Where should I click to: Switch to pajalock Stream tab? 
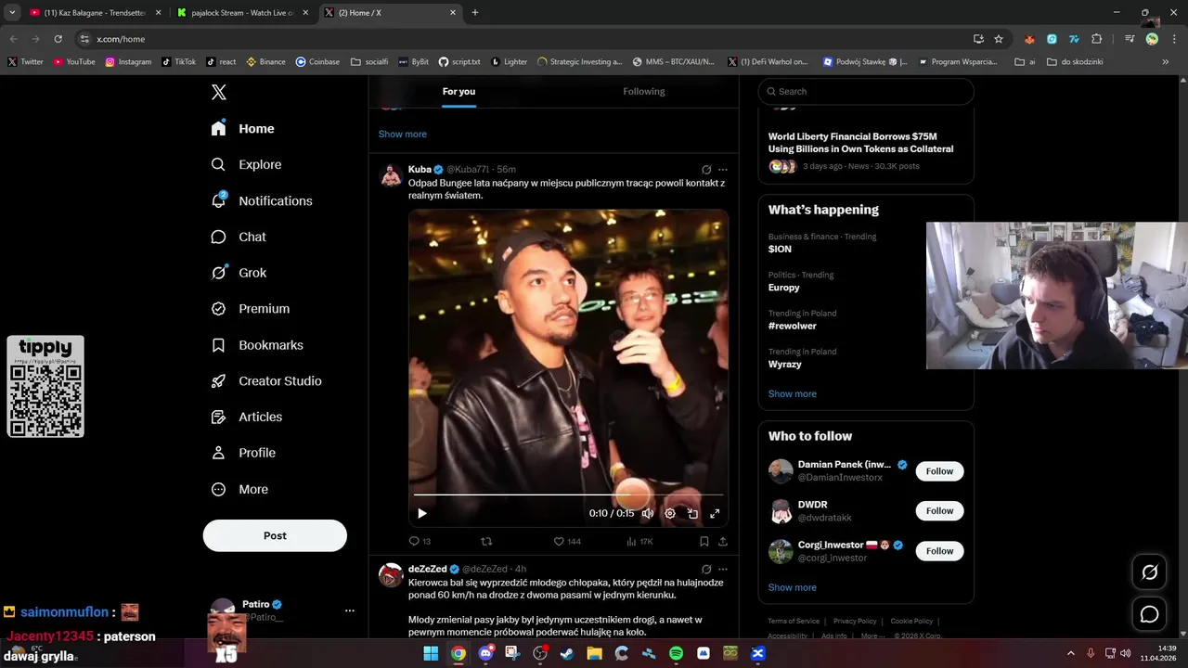click(x=243, y=13)
